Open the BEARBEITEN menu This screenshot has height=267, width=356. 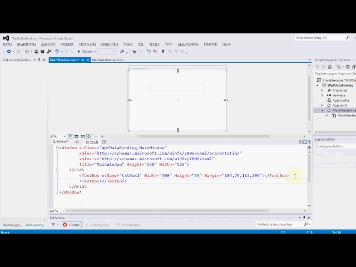pos(26,44)
